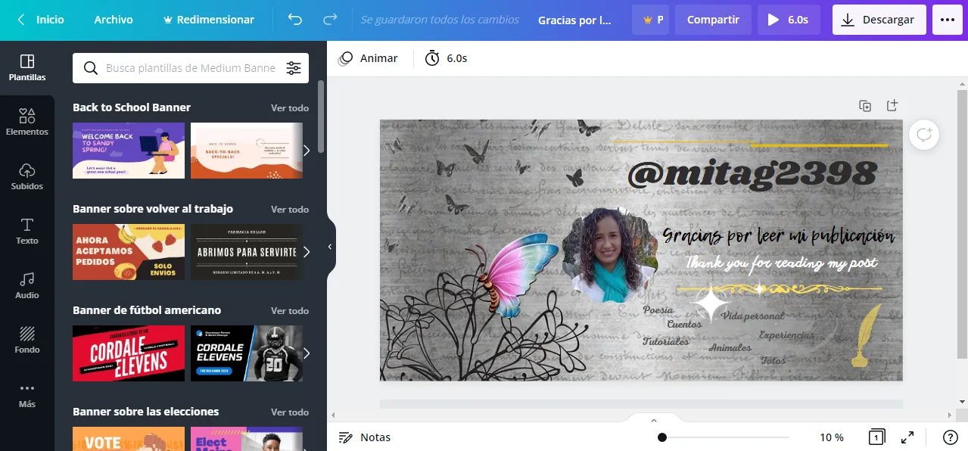Viewport: 968px width, 451px height.
Task: Open the Notas panel
Action: [x=364, y=437]
